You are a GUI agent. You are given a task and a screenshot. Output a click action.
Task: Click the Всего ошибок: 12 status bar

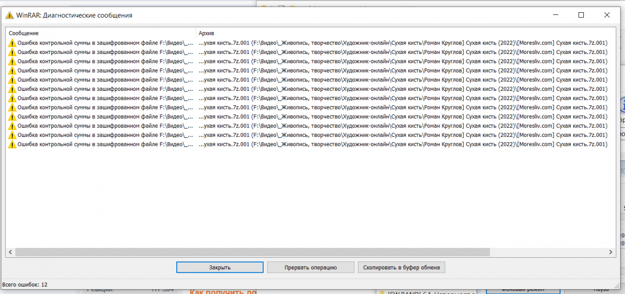point(25,284)
